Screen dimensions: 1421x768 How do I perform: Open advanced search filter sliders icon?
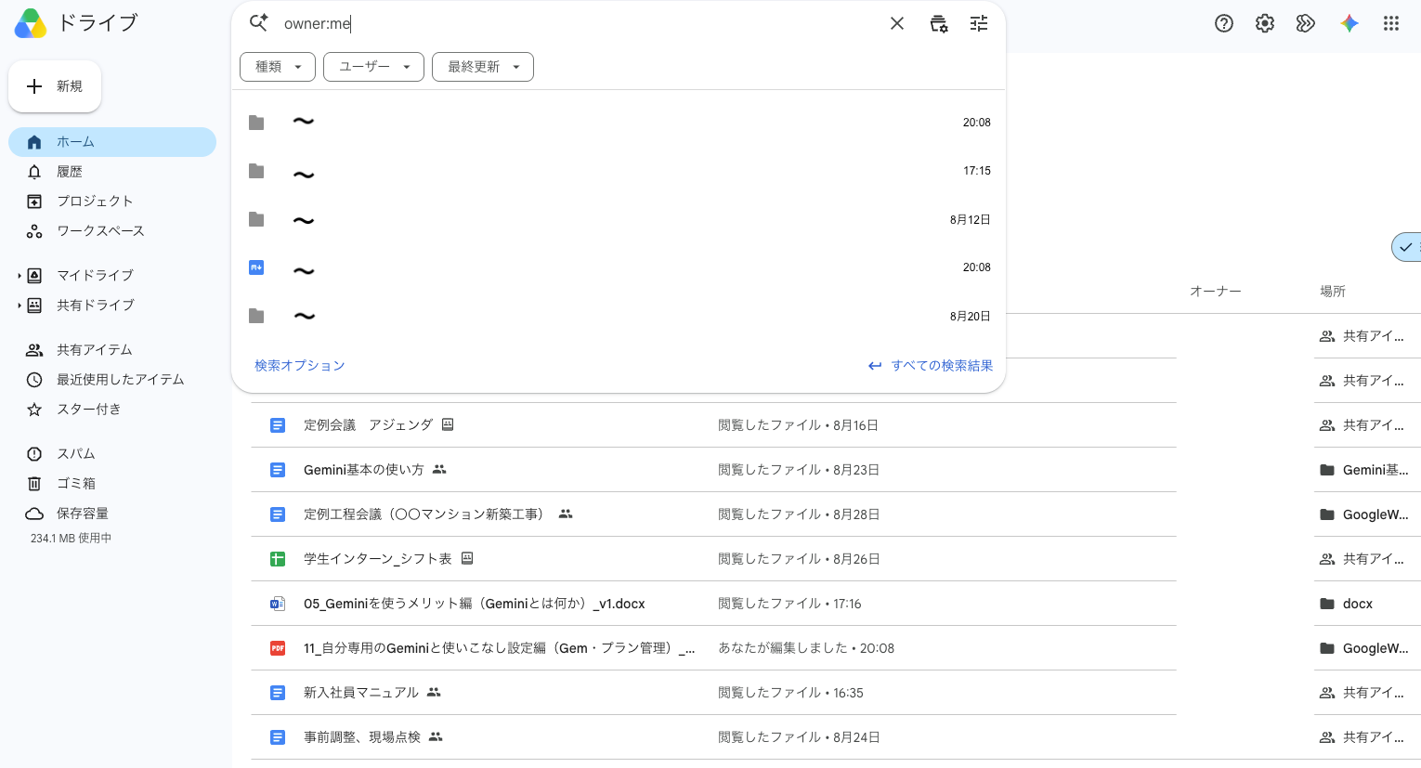click(x=979, y=23)
